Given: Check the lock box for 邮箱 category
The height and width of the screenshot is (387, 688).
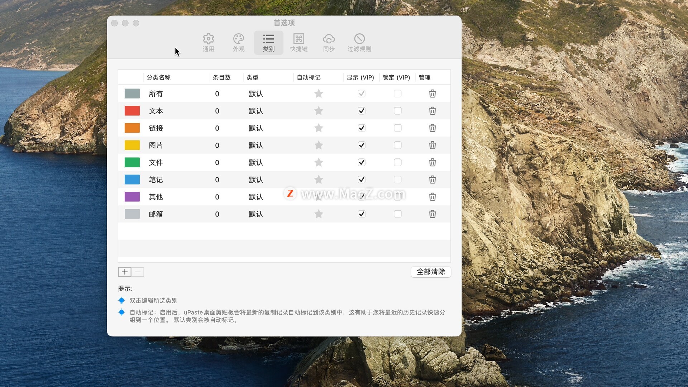Looking at the screenshot, I should coord(397,214).
